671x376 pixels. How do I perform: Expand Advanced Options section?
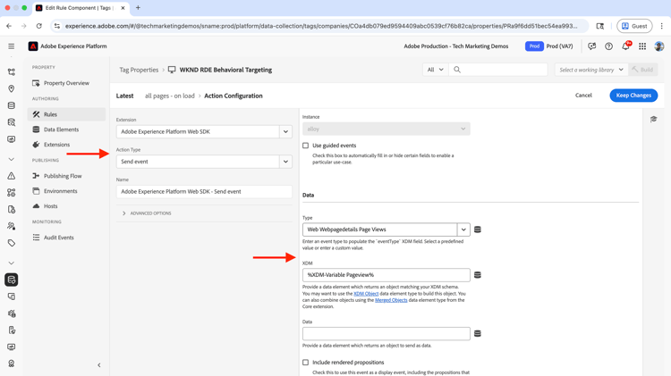(x=147, y=213)
